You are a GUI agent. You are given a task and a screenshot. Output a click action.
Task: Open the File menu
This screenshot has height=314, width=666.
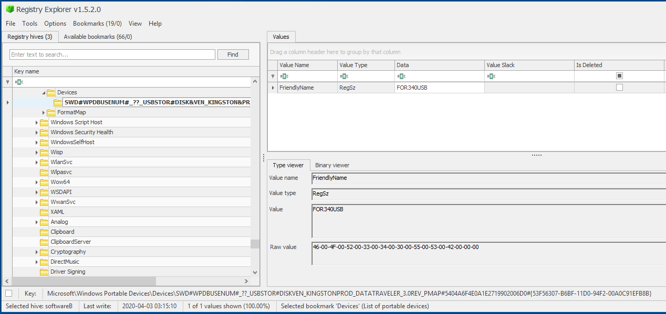pyautogui.click(x=11, y=24)
